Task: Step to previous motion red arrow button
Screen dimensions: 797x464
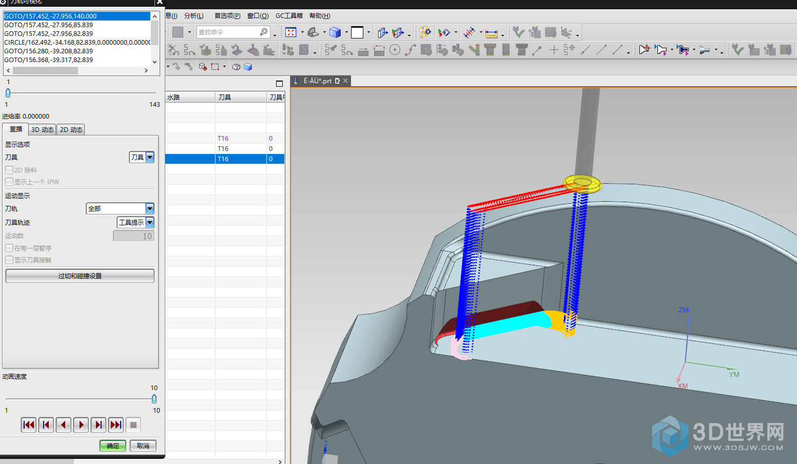Action: click(64, 424)
